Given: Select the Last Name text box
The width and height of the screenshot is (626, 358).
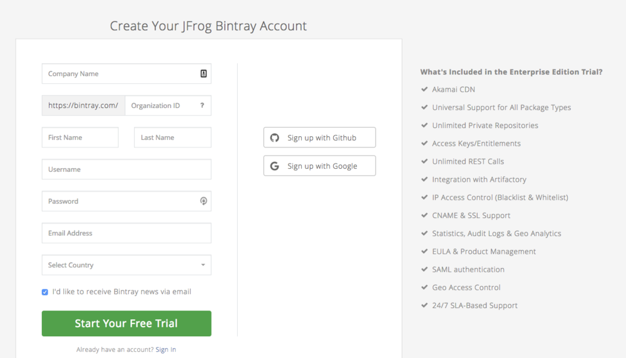Looking at the screenshot, I should [x=172, y=137].
